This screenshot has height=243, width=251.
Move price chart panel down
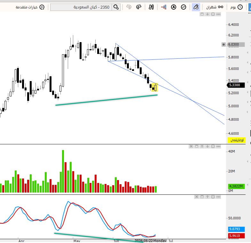coord(208,14)
